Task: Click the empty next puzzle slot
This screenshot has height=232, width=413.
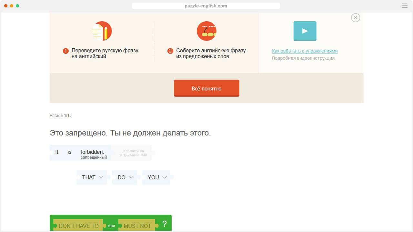Action: 132,153
